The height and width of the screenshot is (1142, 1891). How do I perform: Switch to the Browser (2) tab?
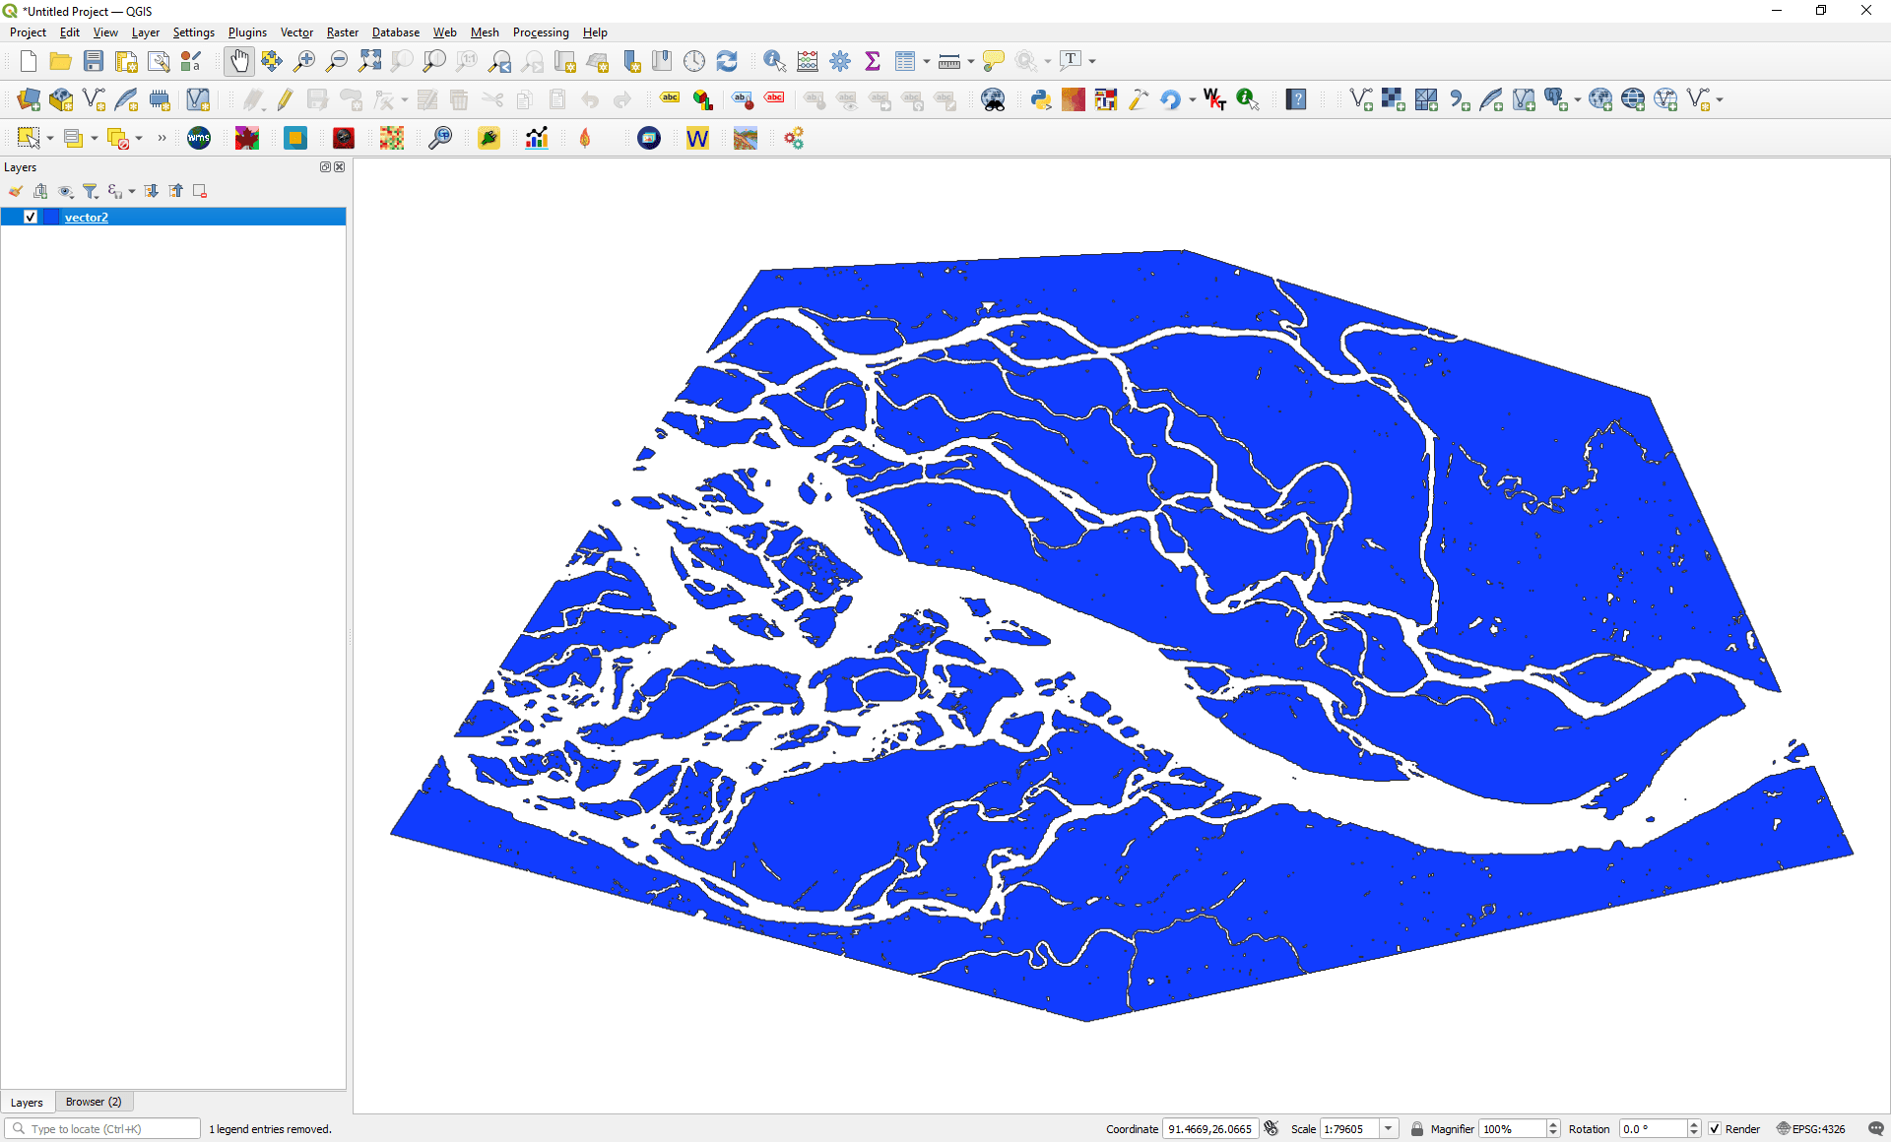[94, 1102]
